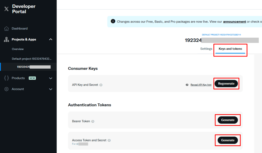
Task: Select Default project-19232476432... in sidebar
Action: (31, 59)
